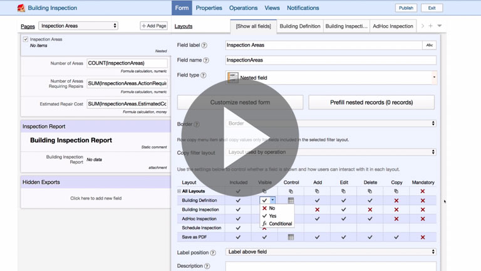Open the Pages dropdown showing Inspection Areas
The width and height of the screenshot is (481, 271).
pyautogui.click(x=78, y=26)
